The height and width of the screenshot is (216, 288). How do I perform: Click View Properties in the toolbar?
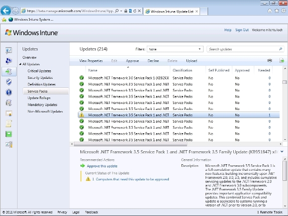[91, 61]
